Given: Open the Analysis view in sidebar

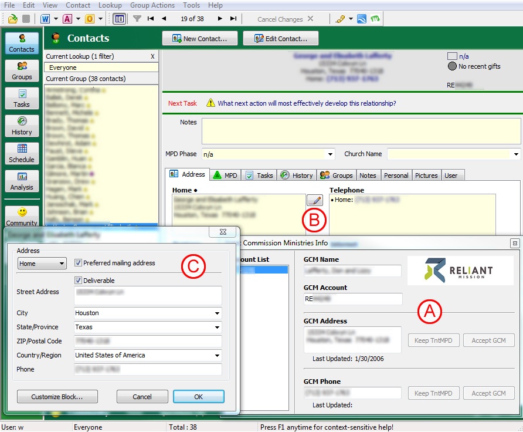Looking at the screenshot, I should [22, 181].
